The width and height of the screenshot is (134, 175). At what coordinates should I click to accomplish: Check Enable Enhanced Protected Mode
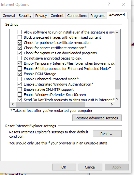[x=20, y=79]
